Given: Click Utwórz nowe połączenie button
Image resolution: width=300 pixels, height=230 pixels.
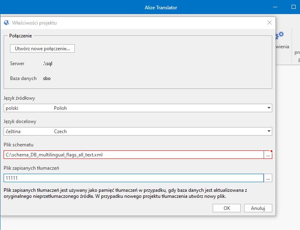Looking at the screenshot, I should click(x=42, y=49).
